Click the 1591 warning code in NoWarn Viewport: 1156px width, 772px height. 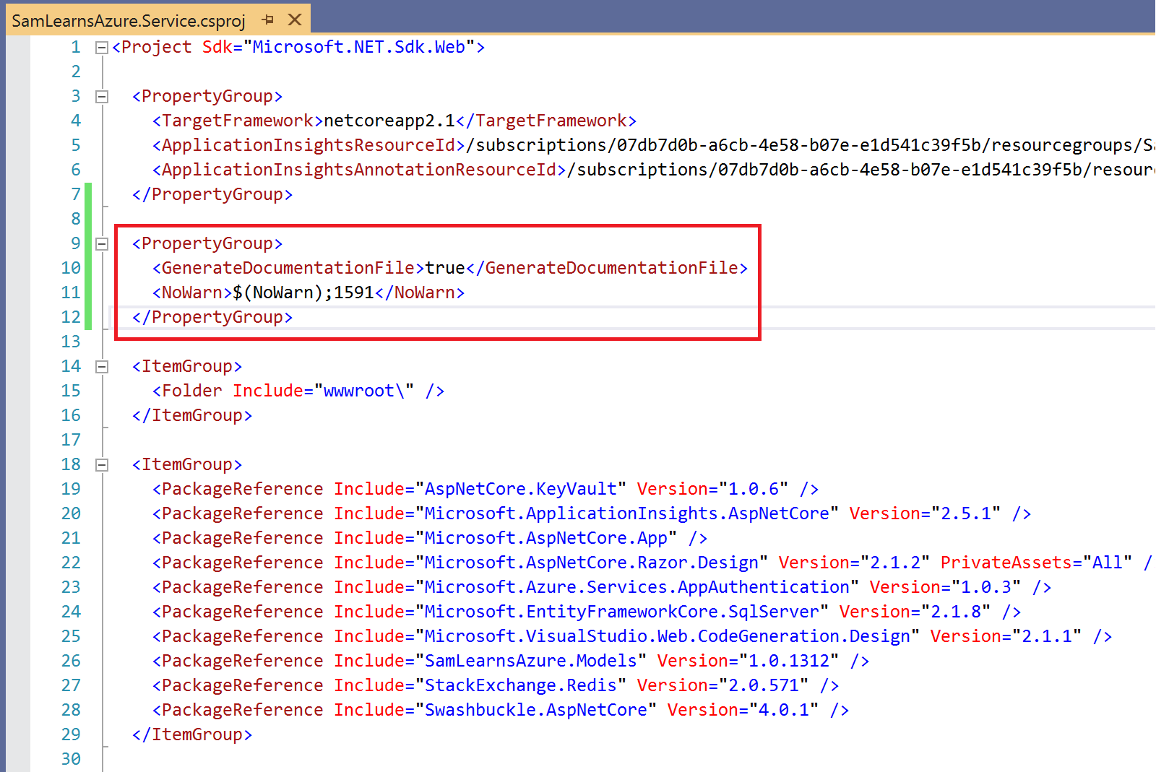click(353, 292)
